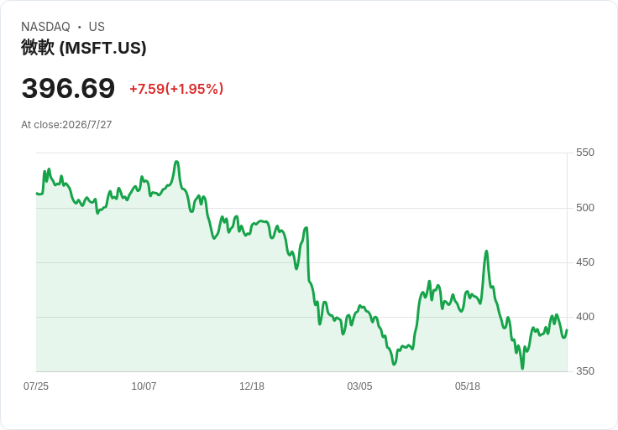The image size is (618, 430).
Task: Click the 07/25 date axis marker
Action: click(36, 386)
